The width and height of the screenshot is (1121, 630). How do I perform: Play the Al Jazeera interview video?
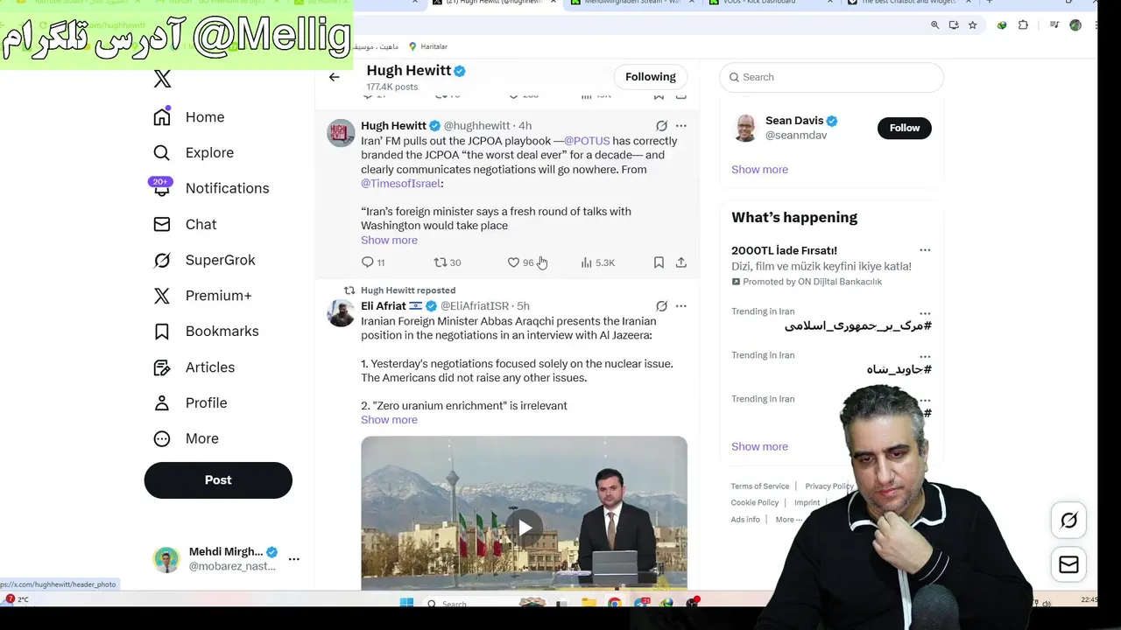(524, 528)
